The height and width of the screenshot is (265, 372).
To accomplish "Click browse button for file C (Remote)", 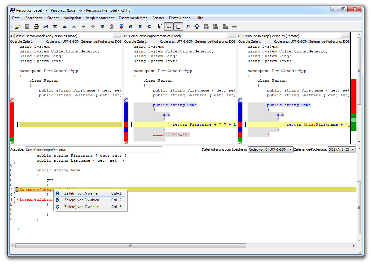I will pyautogui.click(x=345, y=36).
